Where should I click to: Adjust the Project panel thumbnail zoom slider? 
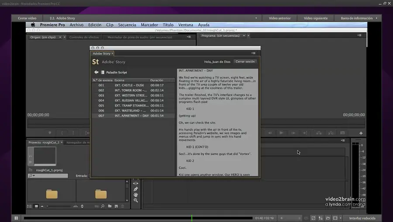(x=58, y=206)
